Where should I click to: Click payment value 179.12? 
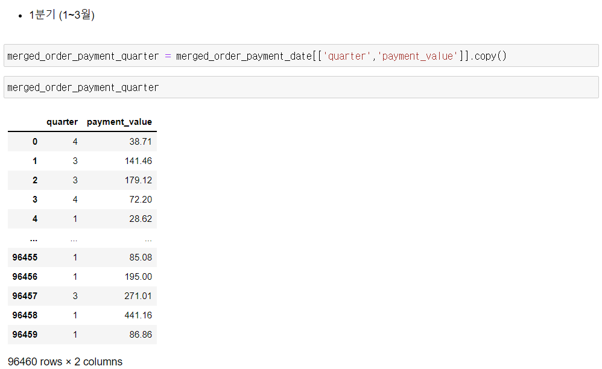pos(138,180)
